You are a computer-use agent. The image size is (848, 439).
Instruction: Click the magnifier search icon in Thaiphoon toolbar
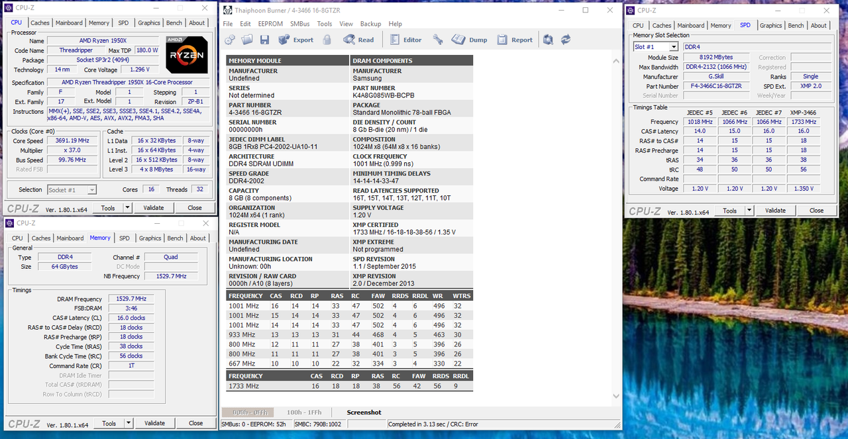tap(548, 40)
